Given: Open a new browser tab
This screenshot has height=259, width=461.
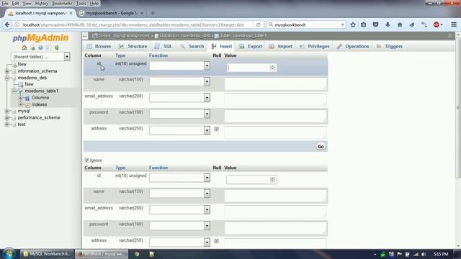Looking at the screenshot, I should click(x=153, y=13).
